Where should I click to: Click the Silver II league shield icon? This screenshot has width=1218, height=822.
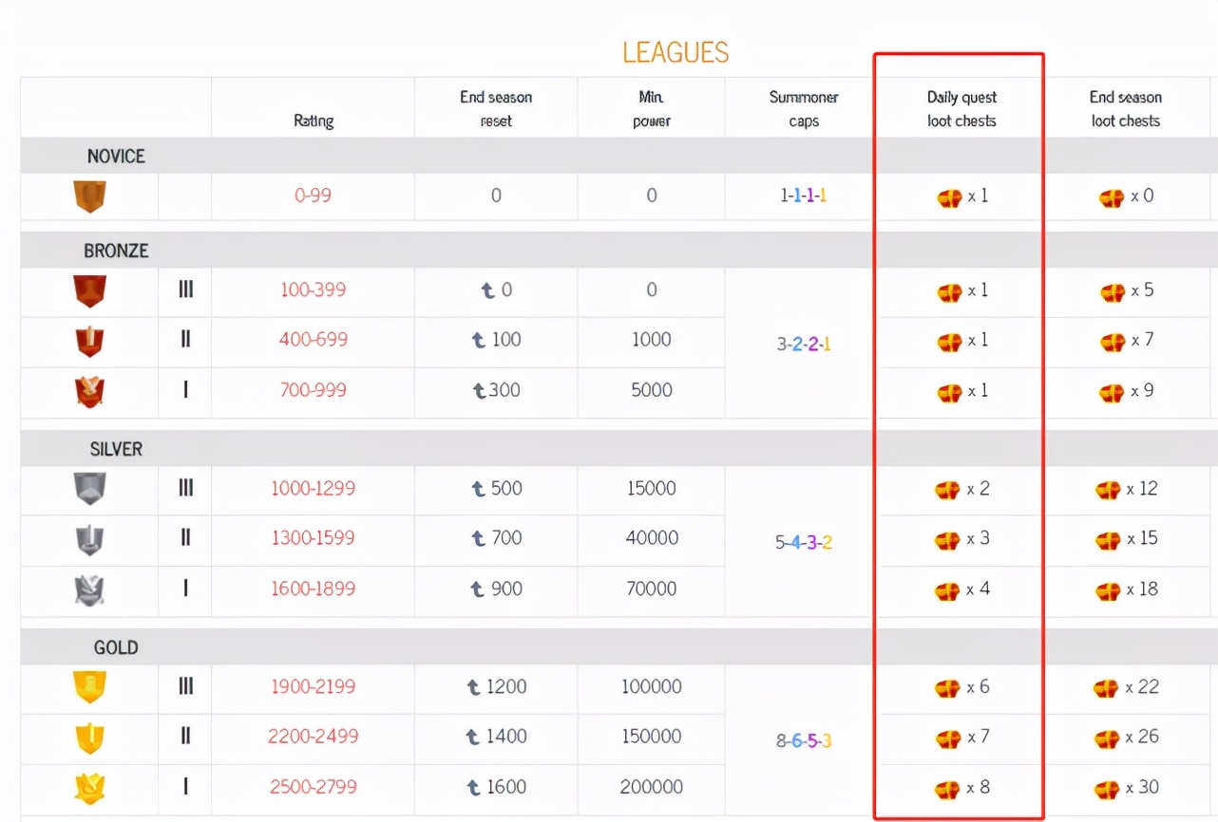89,539
